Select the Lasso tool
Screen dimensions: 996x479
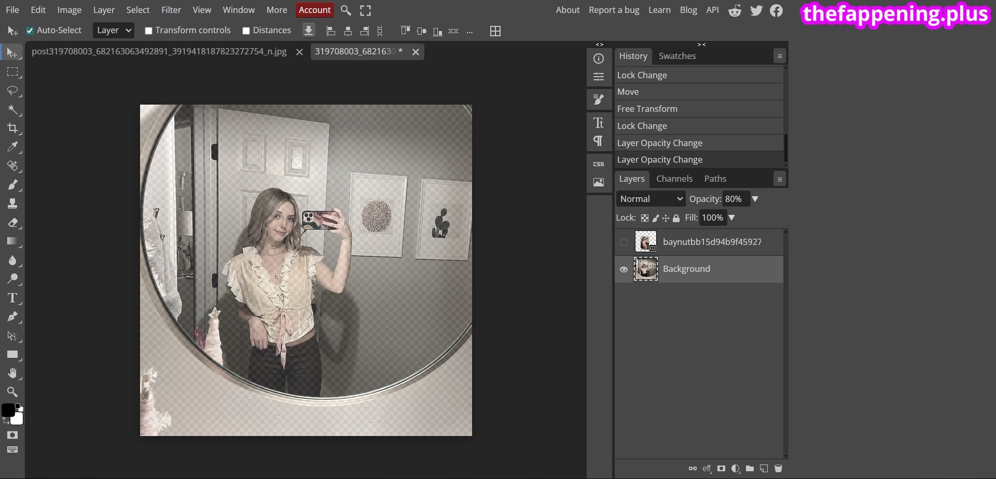(x=12, y=91)
